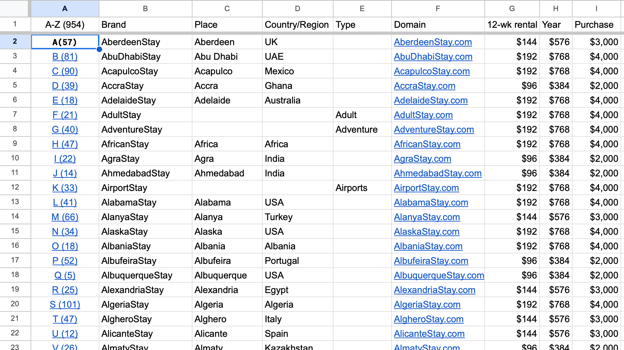Select column F header
624x350 pixels.
[x=438, y=8]
